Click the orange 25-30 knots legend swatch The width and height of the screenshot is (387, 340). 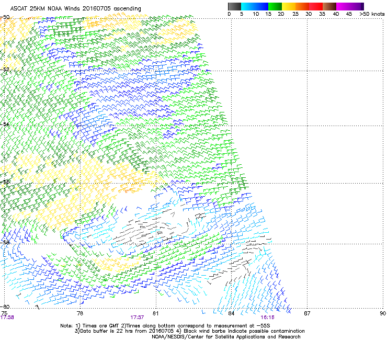click(302, 6)
